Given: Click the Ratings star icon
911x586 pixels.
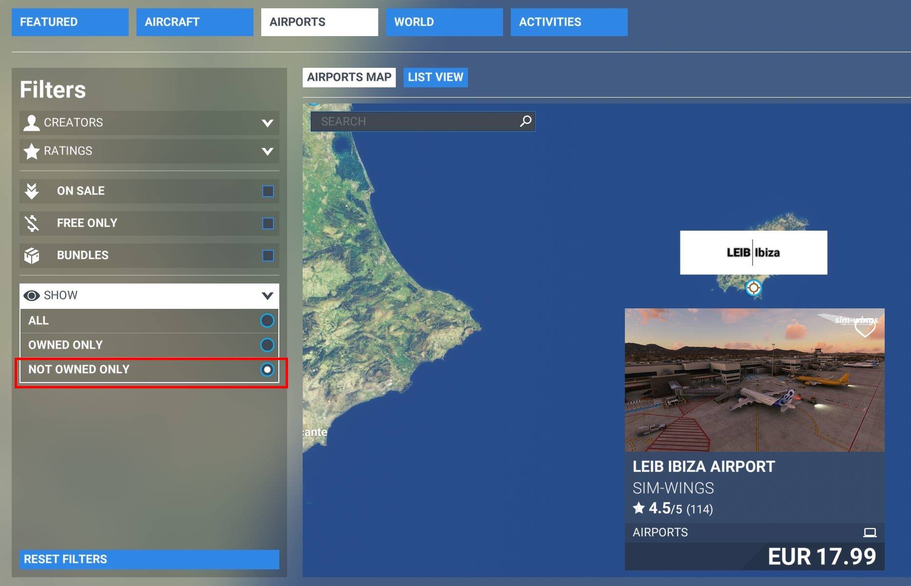Looking at the screenshot, I should (32, 151).
